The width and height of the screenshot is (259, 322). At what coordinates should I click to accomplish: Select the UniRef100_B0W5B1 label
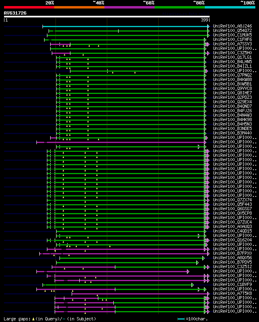232,84
